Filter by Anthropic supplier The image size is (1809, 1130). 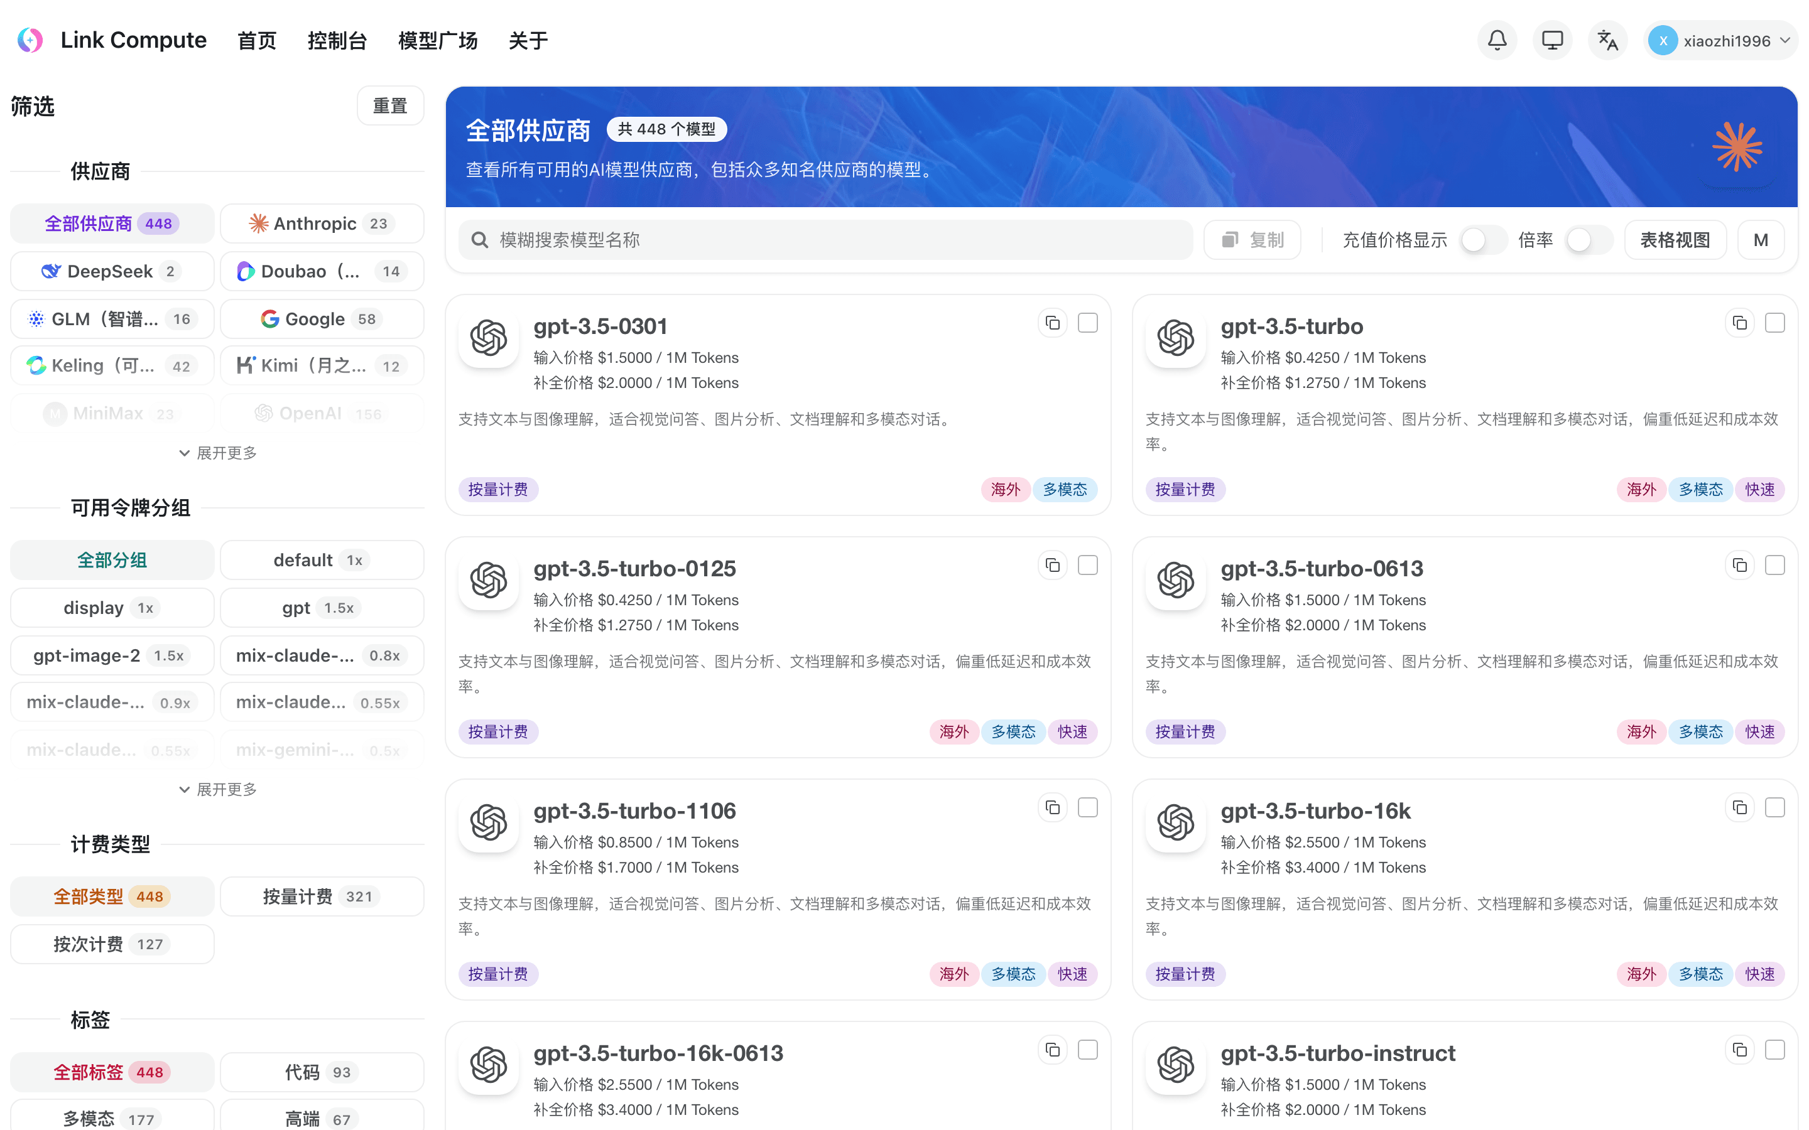click(x=322, y=223)
